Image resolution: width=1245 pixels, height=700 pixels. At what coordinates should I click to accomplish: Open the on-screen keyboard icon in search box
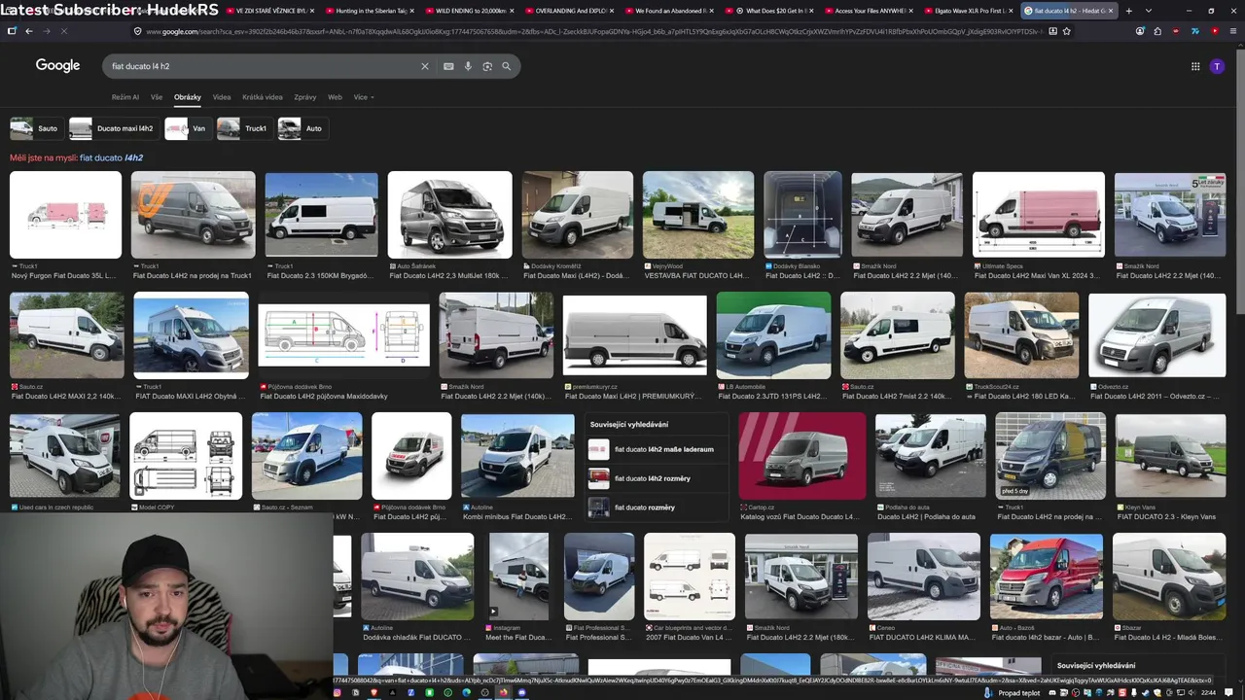click(x=448, y=66)
